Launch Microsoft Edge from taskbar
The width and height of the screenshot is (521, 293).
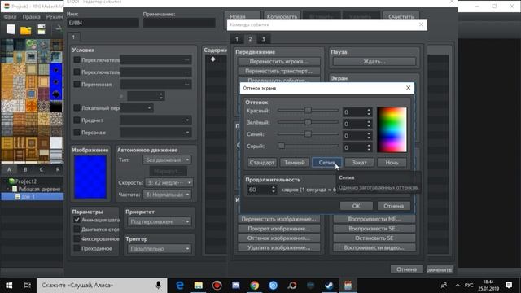pyautogui.click(x=180, y=286)
